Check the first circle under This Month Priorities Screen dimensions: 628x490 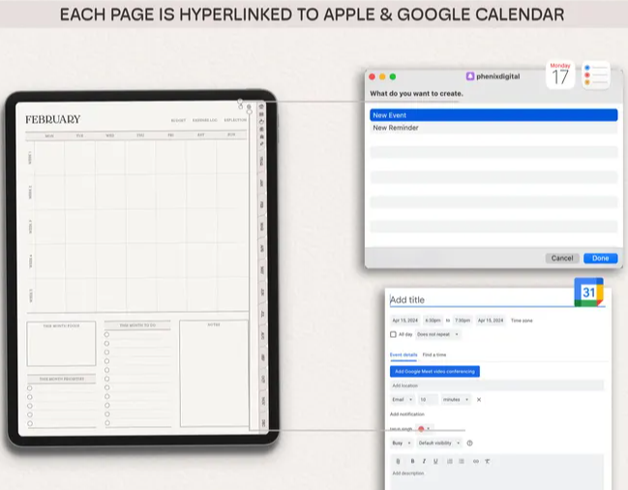click(x=30, y=387)
